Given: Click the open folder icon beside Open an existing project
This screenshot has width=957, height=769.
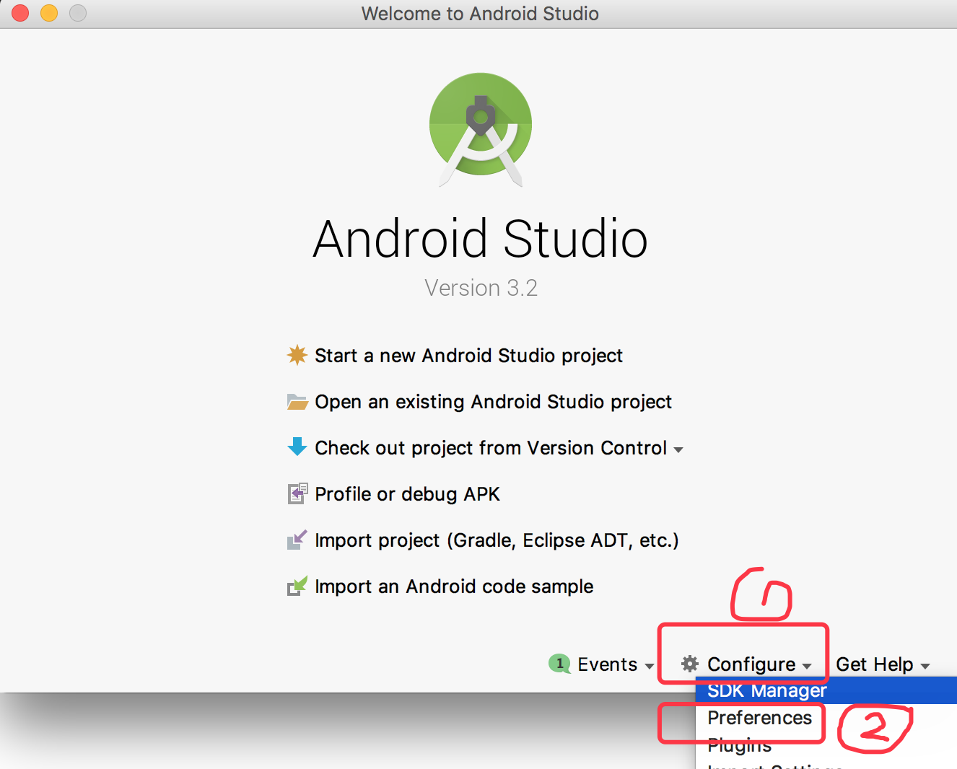Looking at the screenshot, I should tap(297, 401).
